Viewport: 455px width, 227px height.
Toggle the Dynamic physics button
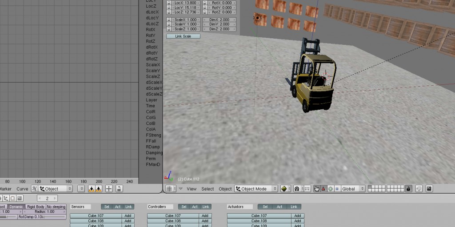coord(16,207)
